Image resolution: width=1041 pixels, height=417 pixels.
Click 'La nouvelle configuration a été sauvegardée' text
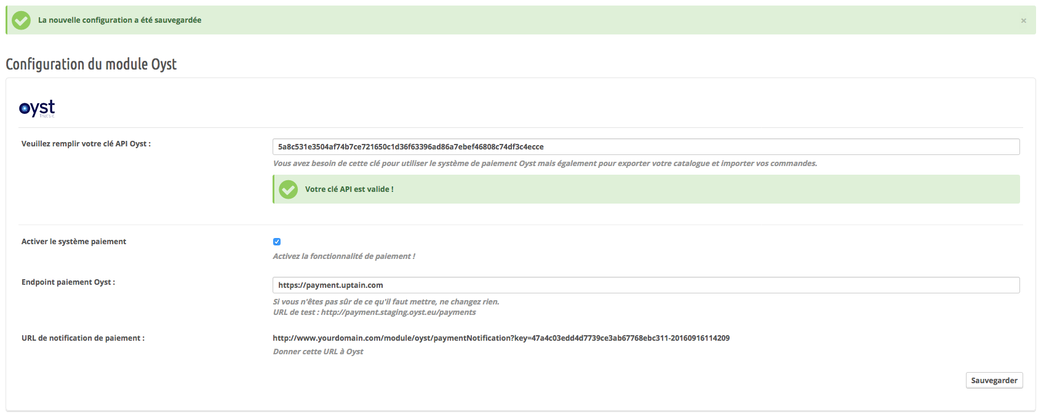(120, 20)
